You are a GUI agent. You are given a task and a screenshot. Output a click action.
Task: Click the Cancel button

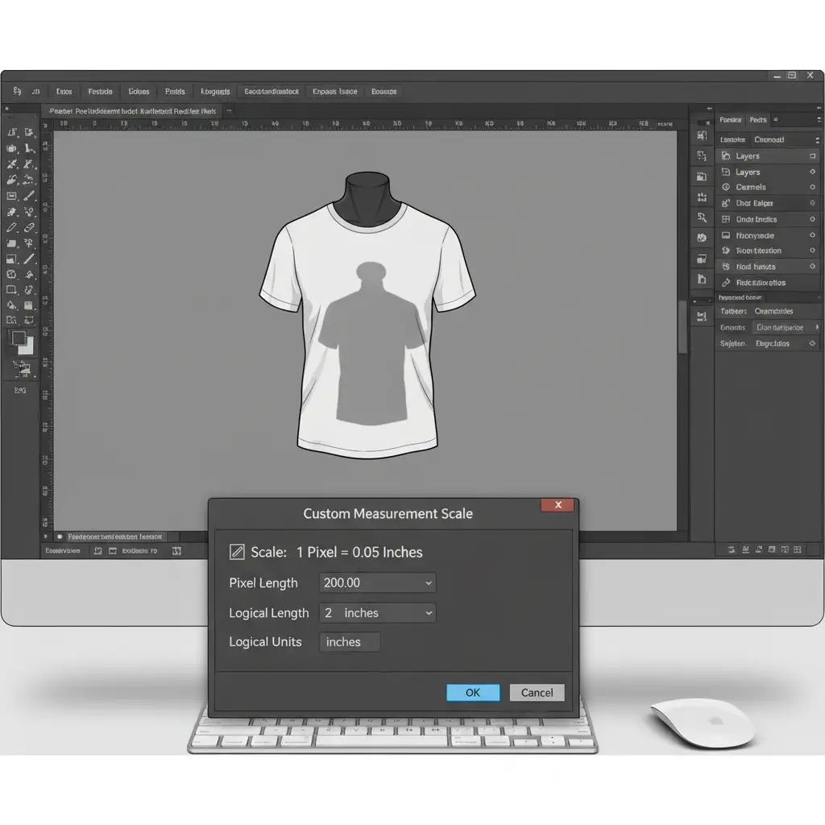537,692
